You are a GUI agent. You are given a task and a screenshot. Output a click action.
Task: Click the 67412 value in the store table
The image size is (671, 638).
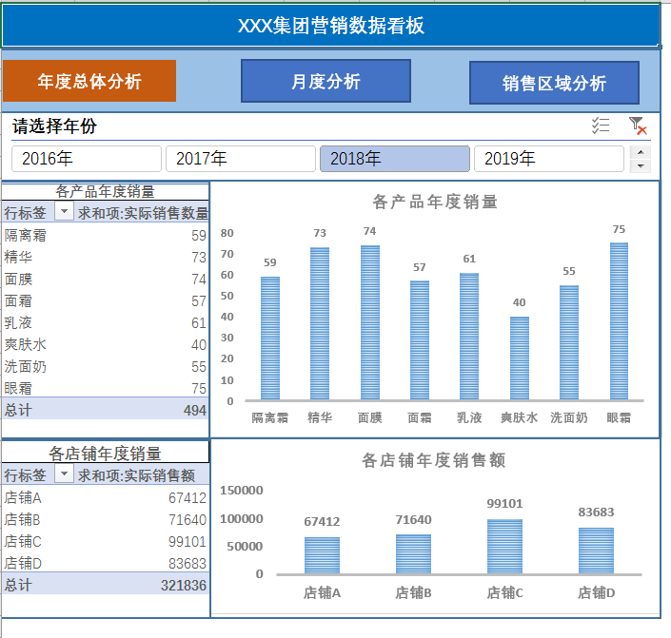click(187, 497)
